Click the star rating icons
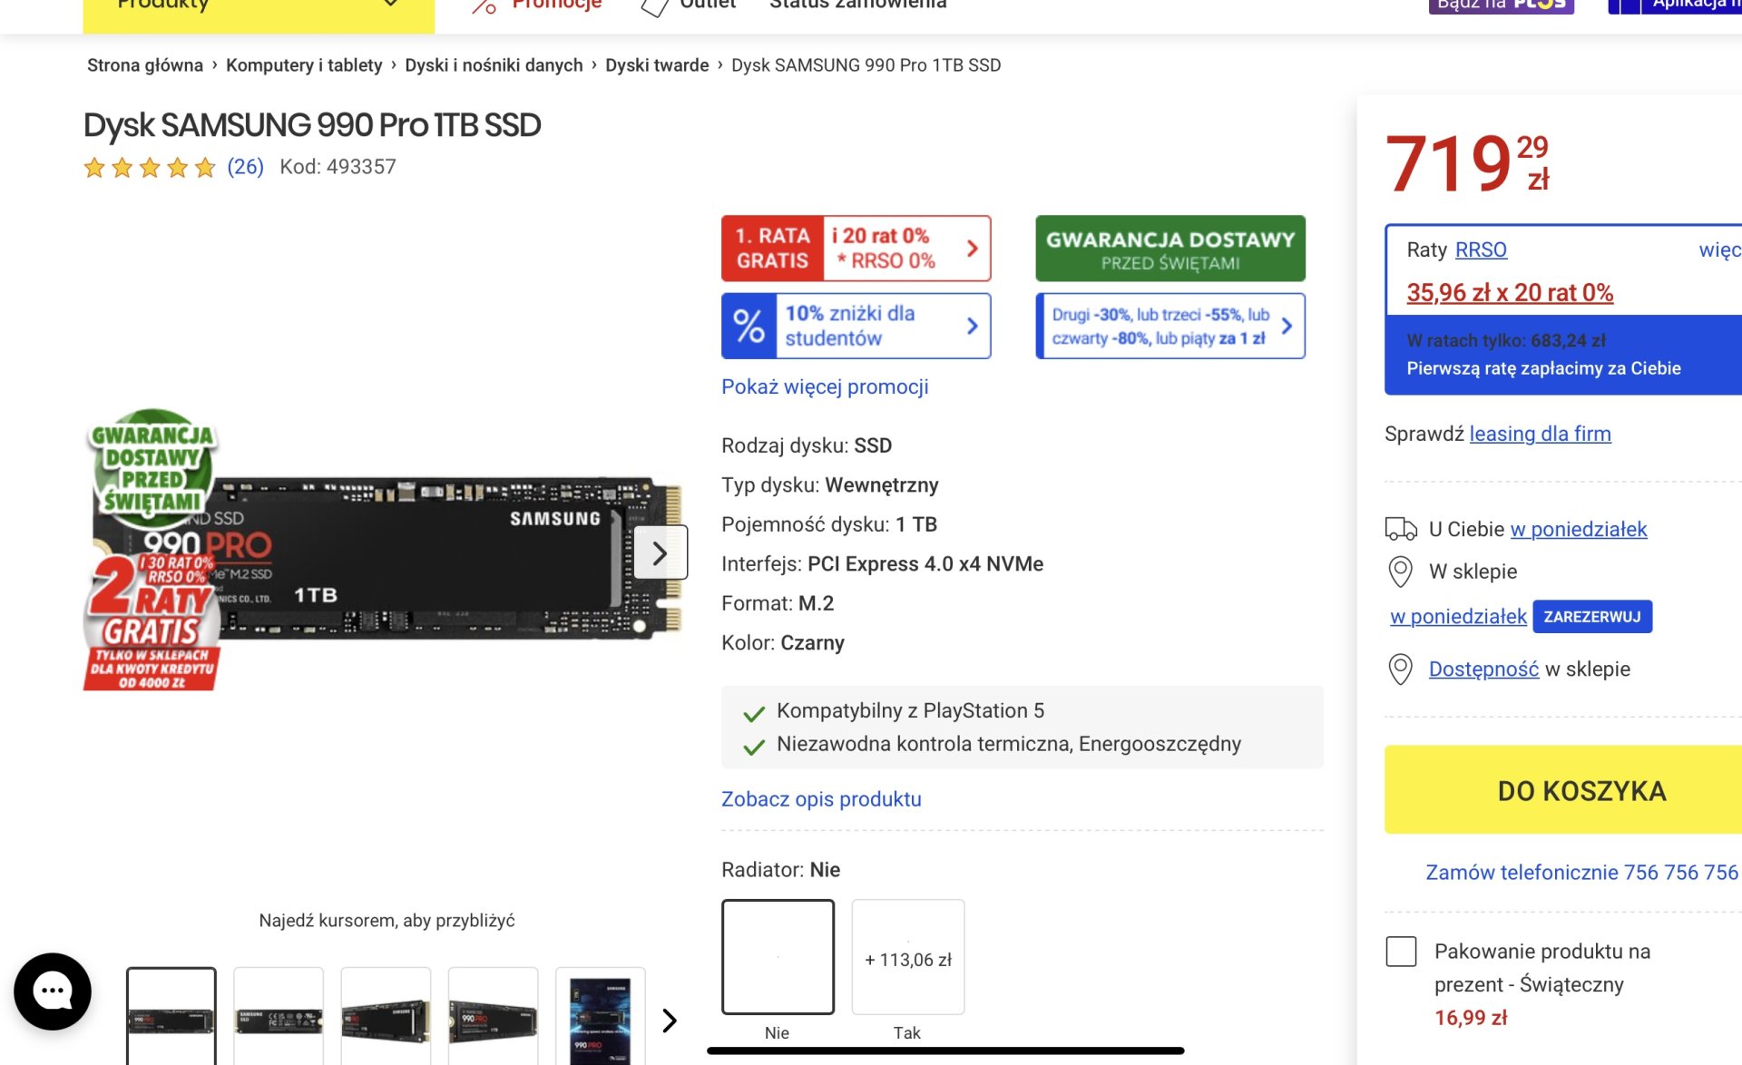This screenshot has width=1742, height=1065. (150, 167)
